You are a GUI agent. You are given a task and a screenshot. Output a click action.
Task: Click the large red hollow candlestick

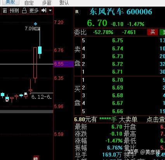(x=35, y=63)
